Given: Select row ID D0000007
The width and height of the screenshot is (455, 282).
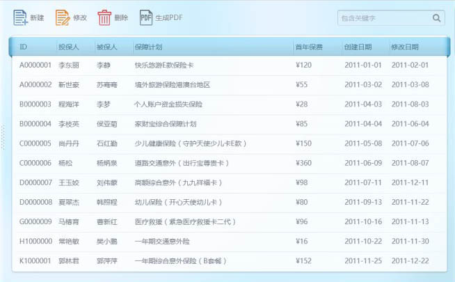Looking at the screenshot, I should [x=35, y=182].
